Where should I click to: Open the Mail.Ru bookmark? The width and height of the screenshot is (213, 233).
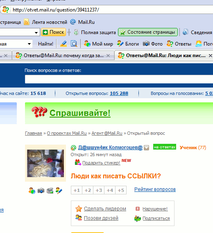click(82, 22)
